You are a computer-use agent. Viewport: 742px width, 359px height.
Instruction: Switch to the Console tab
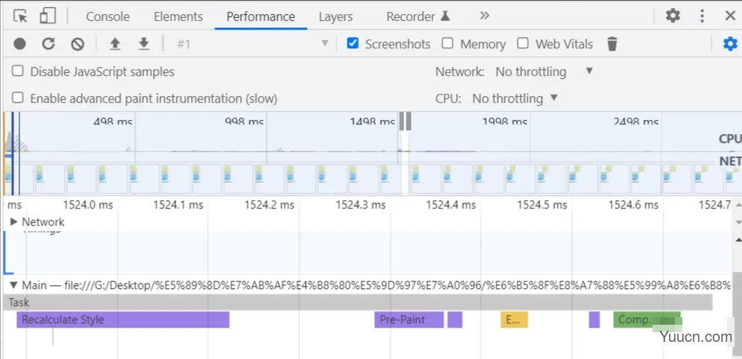(107, 16)
